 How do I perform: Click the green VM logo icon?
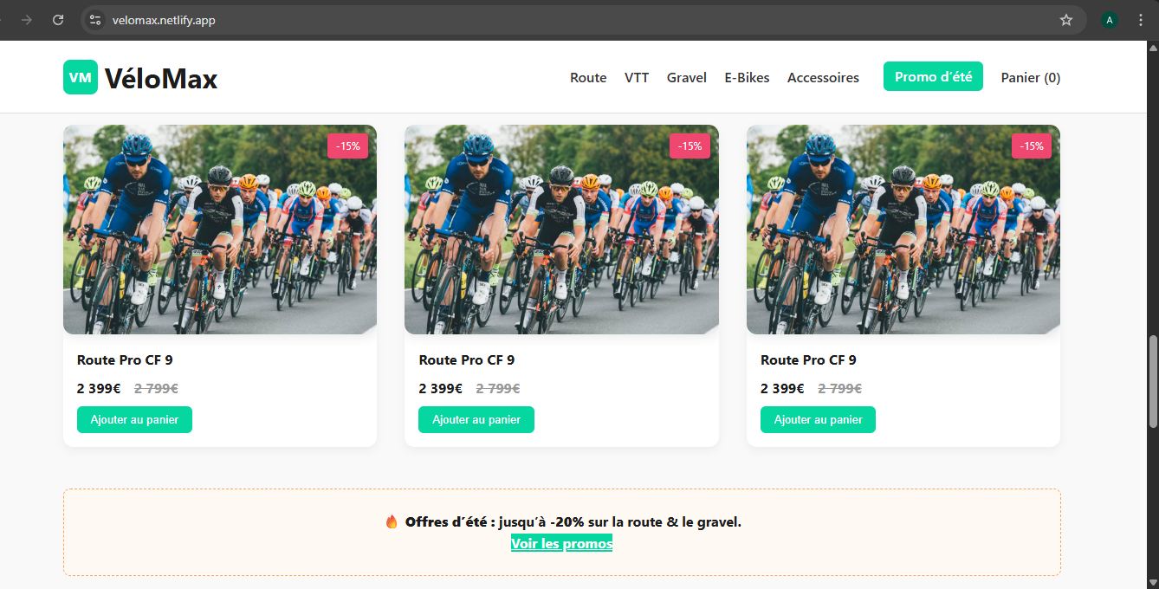(81, 77)
